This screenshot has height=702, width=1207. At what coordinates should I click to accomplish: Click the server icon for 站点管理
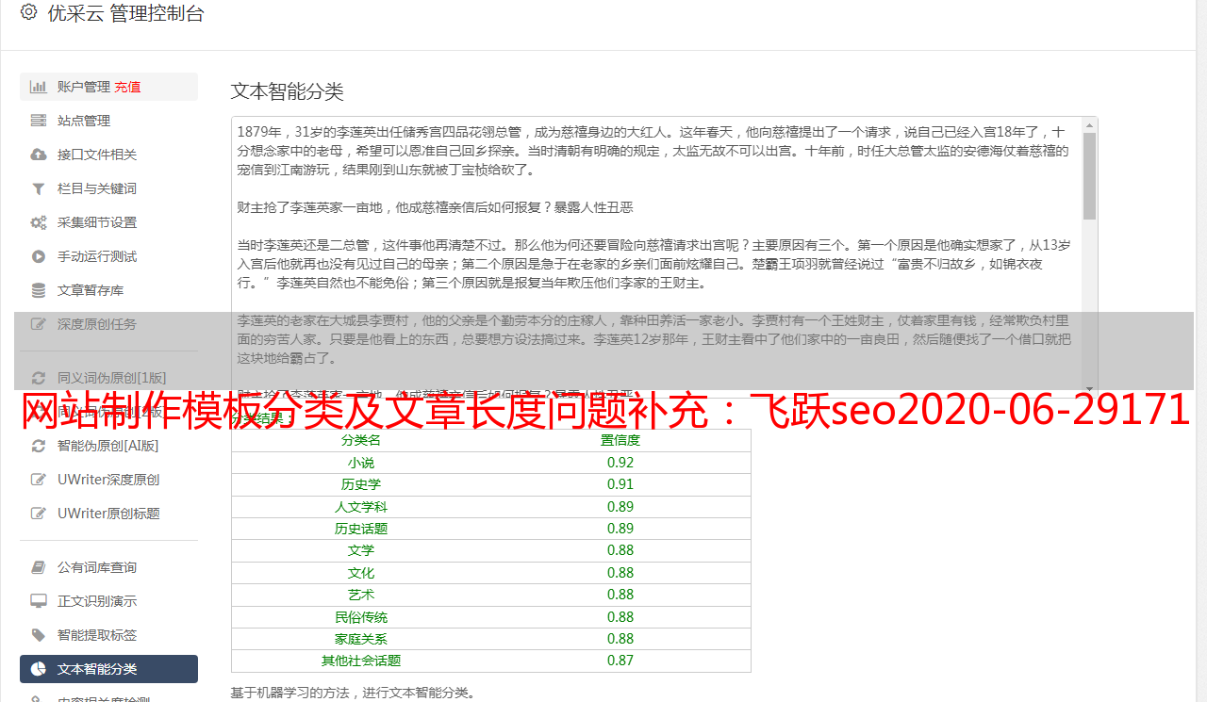(x=39, y=121)
